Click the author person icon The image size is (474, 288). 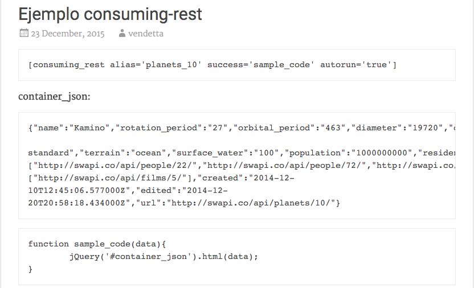[x=122, y=33]
